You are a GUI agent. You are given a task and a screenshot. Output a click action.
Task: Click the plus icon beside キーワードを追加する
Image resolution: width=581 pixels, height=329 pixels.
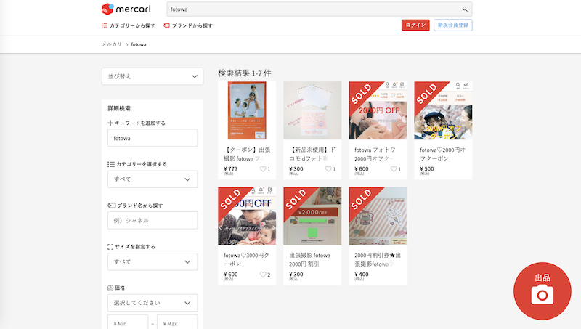[x=110, y=123]
